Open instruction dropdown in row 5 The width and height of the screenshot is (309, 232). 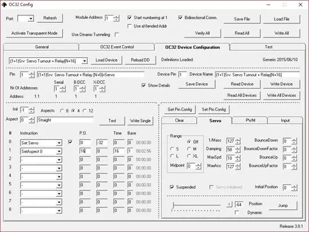coord(59,186)
